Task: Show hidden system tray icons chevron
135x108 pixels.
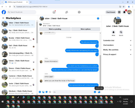Action: tap(118, 102)
